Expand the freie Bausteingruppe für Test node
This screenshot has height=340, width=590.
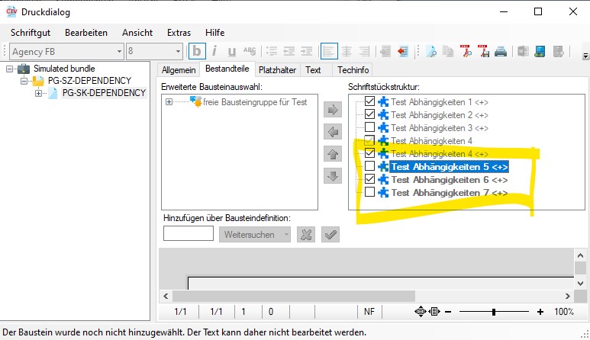tap(169, 101)
